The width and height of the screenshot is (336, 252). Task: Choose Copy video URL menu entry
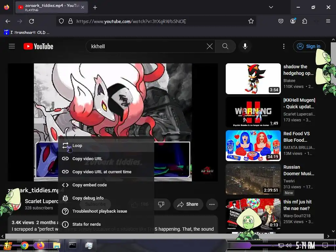[x=106, y=158]
